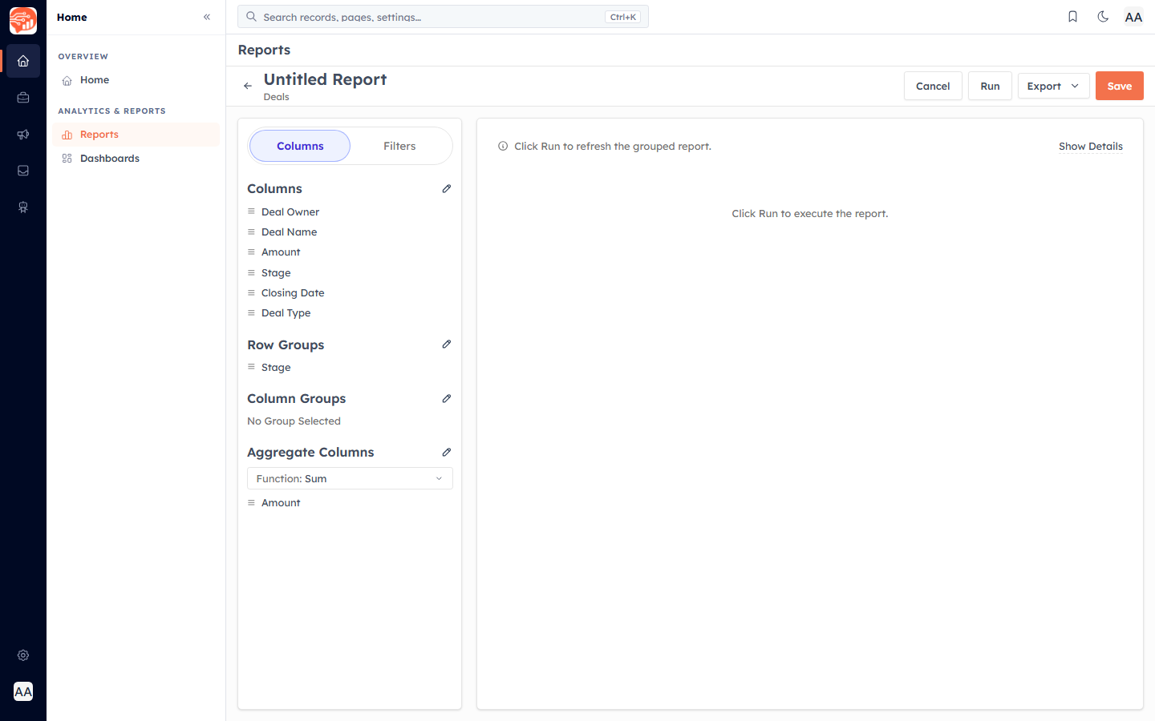The width and height of the screenshot is (1155, 721).
Task: Click the AA avatar at bottom of left rail
Action: [23, 691]
